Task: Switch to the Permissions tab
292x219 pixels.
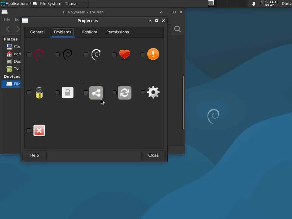Action: click(117, 32)
